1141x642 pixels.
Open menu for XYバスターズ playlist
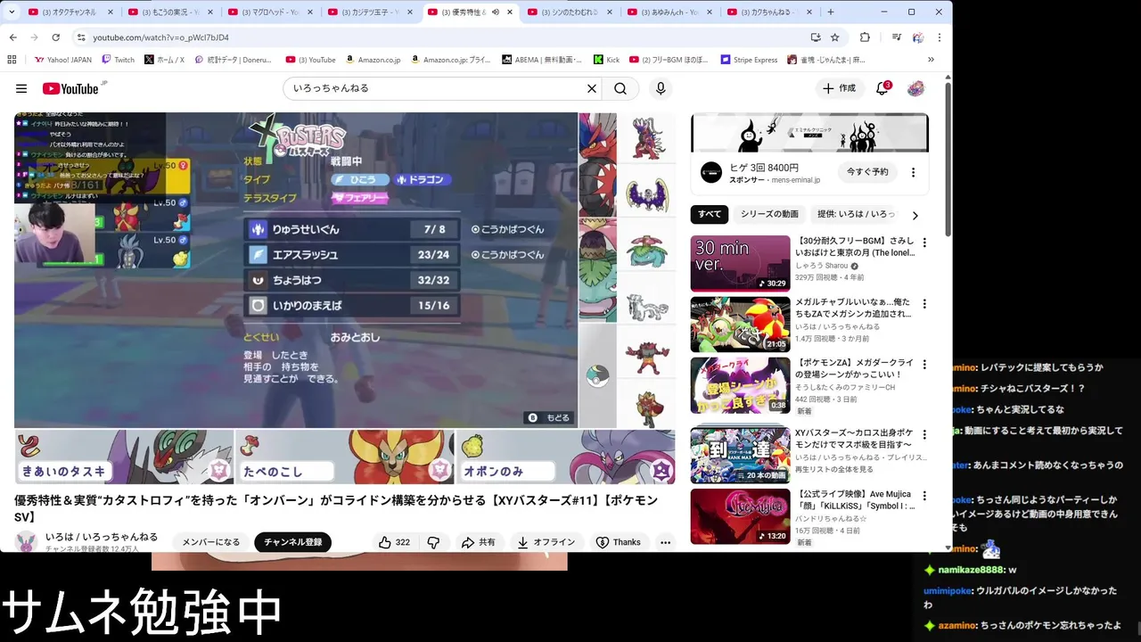tap(924, 435)
